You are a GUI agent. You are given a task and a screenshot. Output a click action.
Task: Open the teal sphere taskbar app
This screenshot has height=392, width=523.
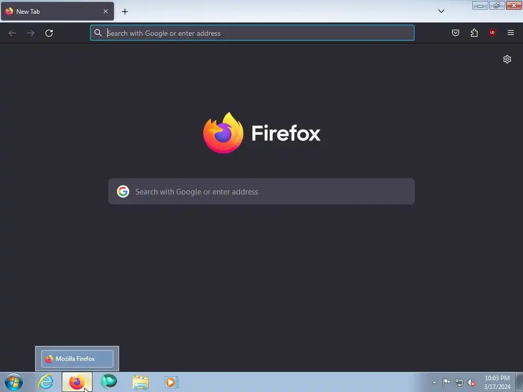(109, 382)
